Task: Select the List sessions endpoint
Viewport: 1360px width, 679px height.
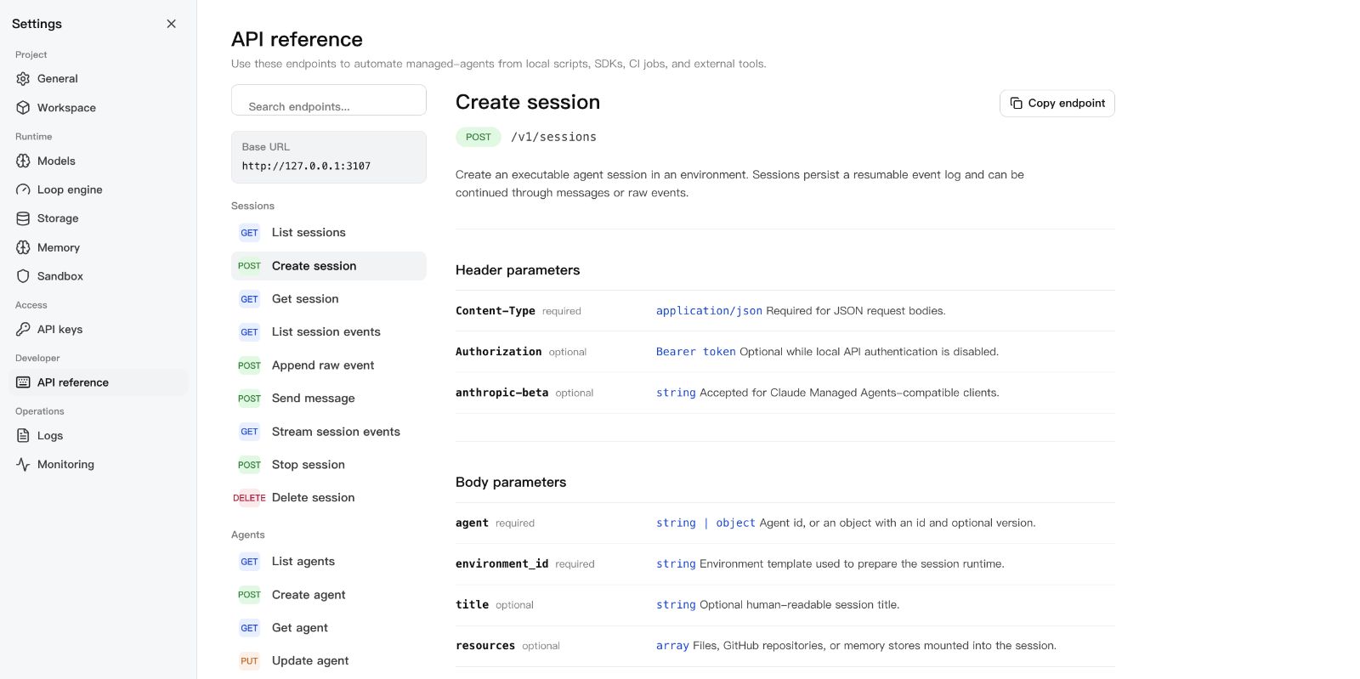Action: 329,233
